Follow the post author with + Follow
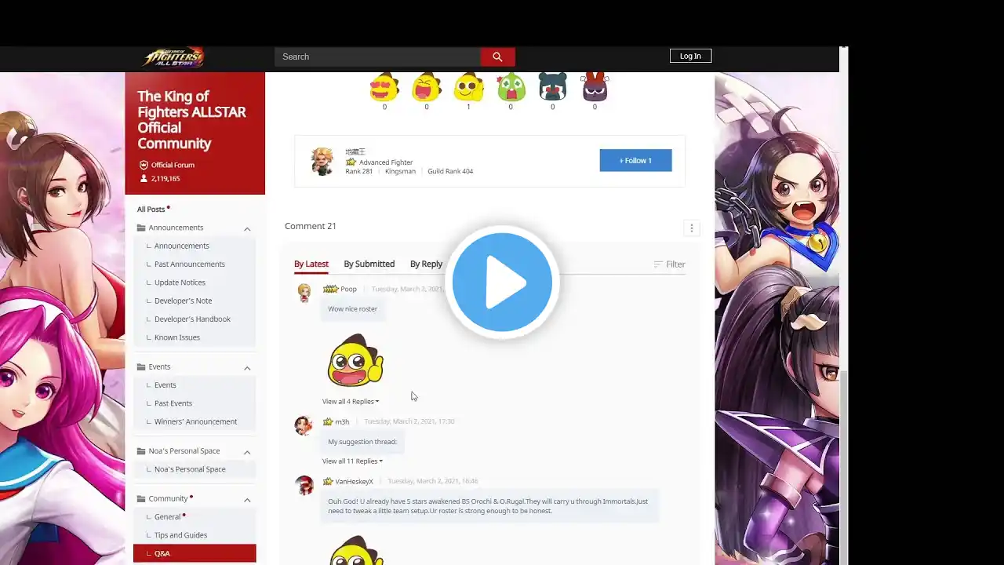This screenshot has width=1004, height=565. click(635, 160)
